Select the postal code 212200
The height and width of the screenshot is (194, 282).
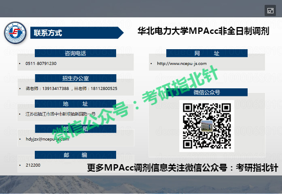[33, 165]
